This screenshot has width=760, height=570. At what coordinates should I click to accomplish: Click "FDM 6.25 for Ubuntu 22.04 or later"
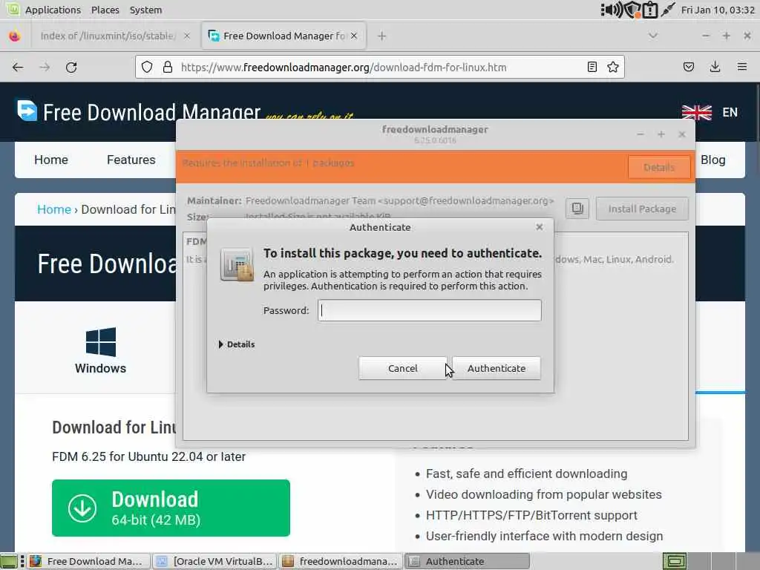tap(148, 456)
